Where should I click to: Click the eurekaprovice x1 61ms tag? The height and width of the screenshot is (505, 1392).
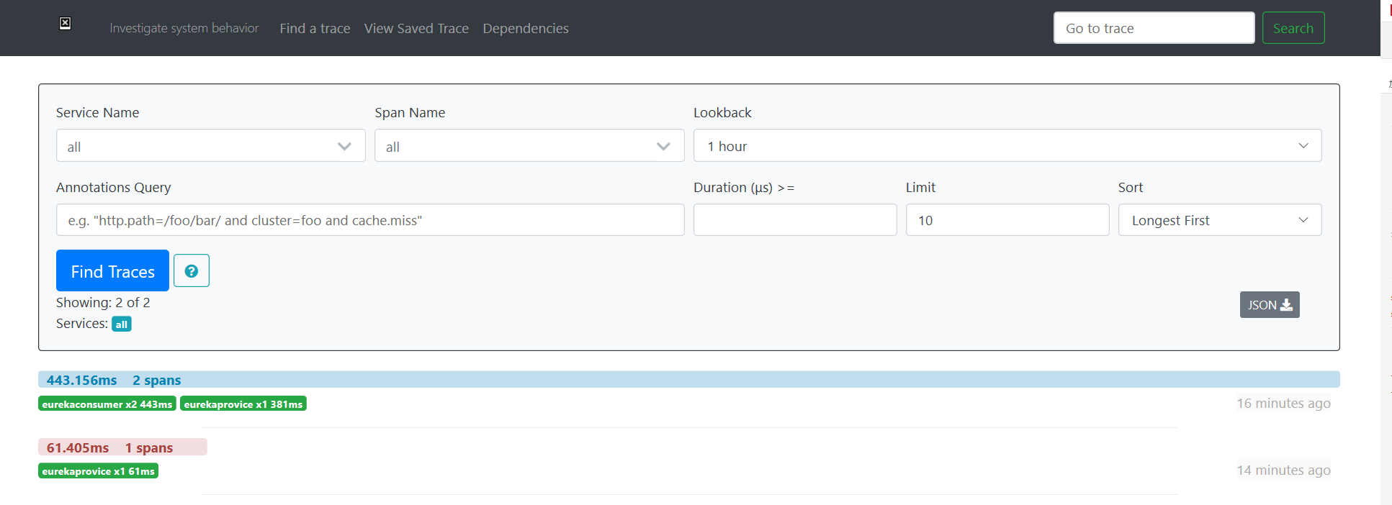click(x=98, y=471)
